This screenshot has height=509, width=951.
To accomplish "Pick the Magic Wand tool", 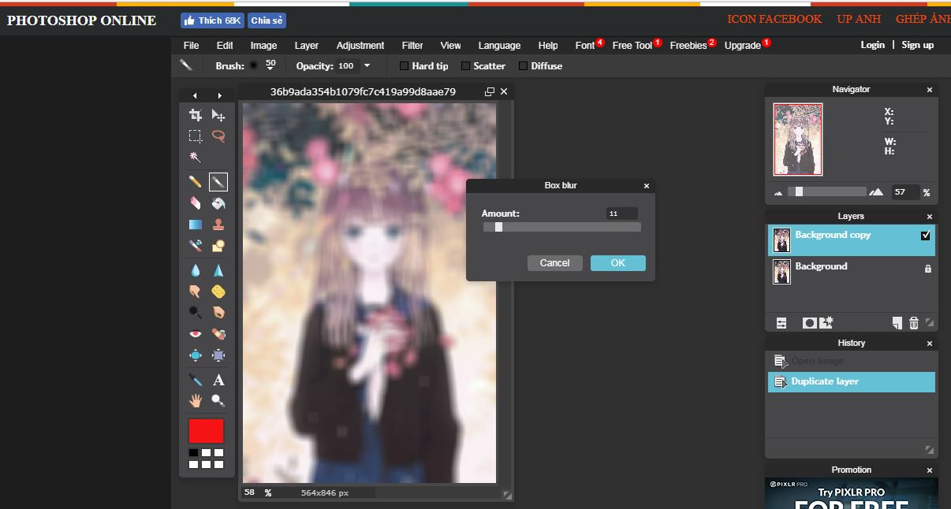I will (196, 157).
